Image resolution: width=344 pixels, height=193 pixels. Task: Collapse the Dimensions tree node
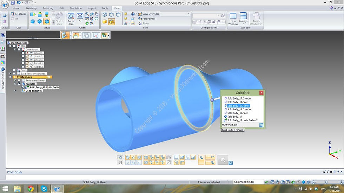click(x=15, y=50)
